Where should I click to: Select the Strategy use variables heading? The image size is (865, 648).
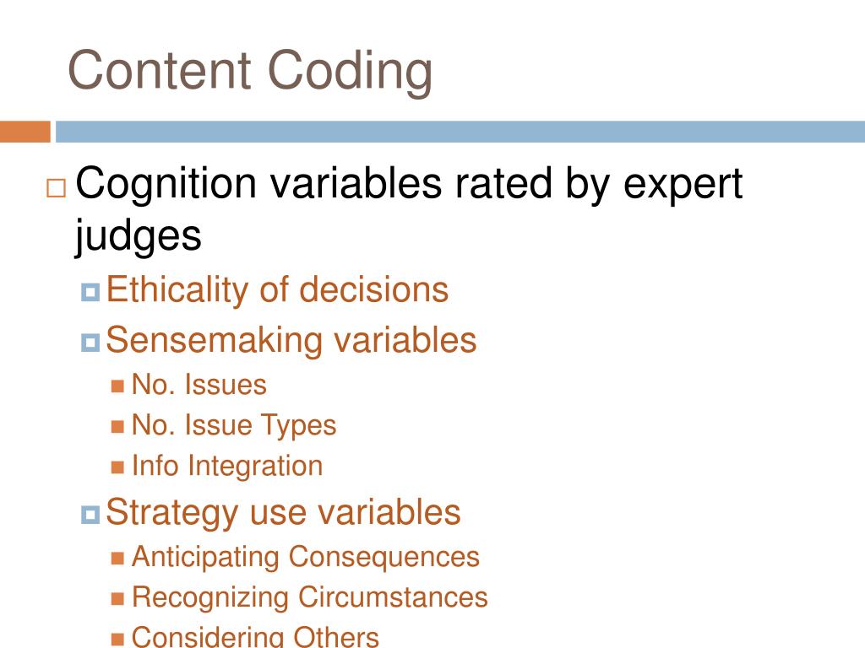pos(283,513)
